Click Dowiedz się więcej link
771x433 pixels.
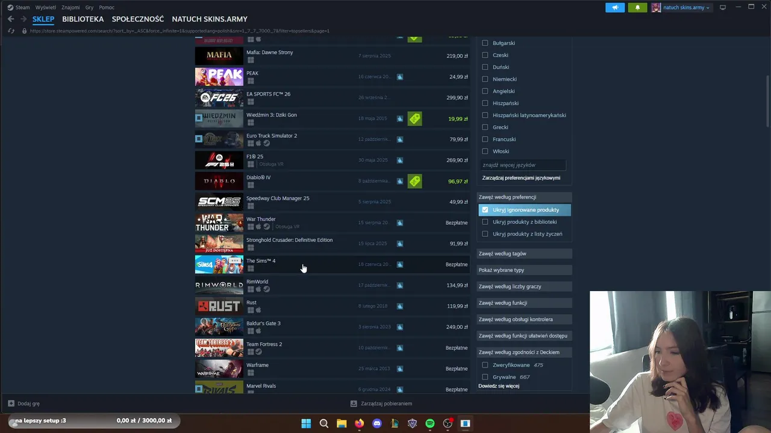(x=499, y=386)
